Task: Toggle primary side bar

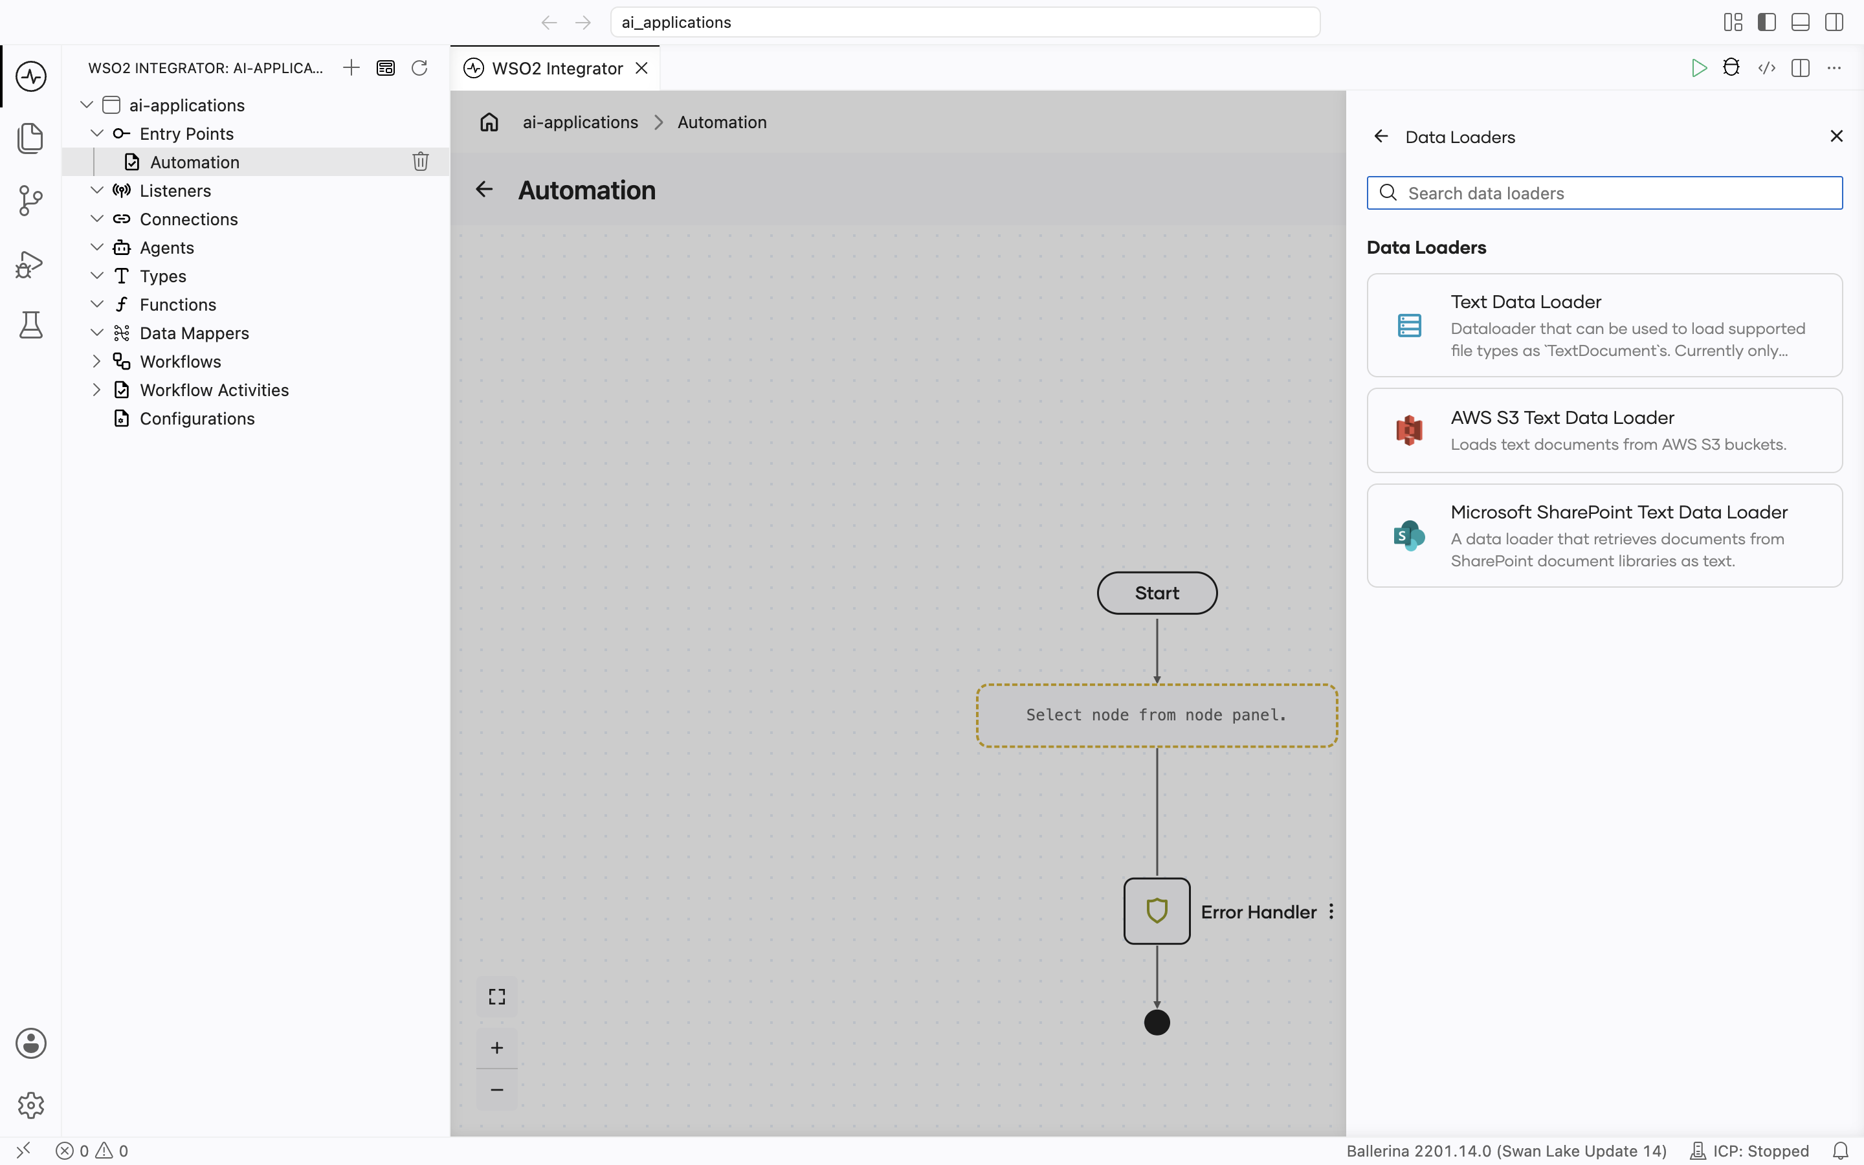Action: point(1767,23)
